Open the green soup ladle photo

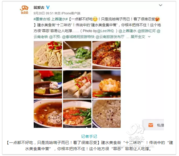tap(77, 55)
